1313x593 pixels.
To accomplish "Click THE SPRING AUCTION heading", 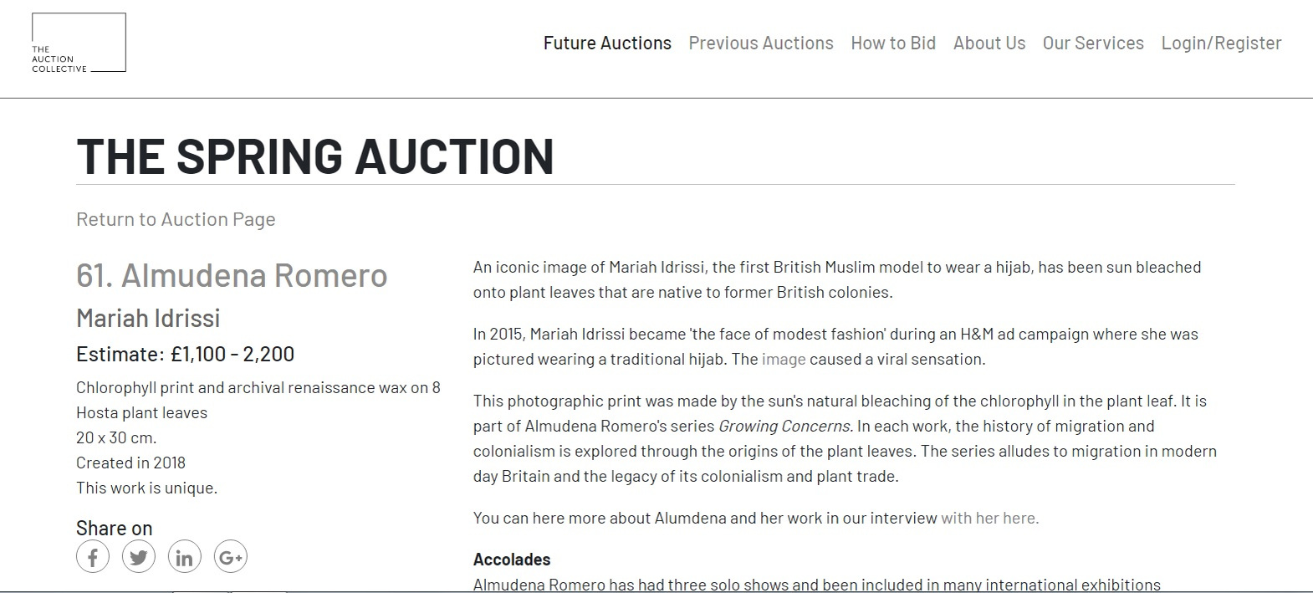I will coord(315,156).
